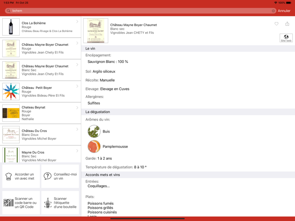Tap the Buis aroma icon
This screenshot has width=295, height=221.
[x=94, y=131]
